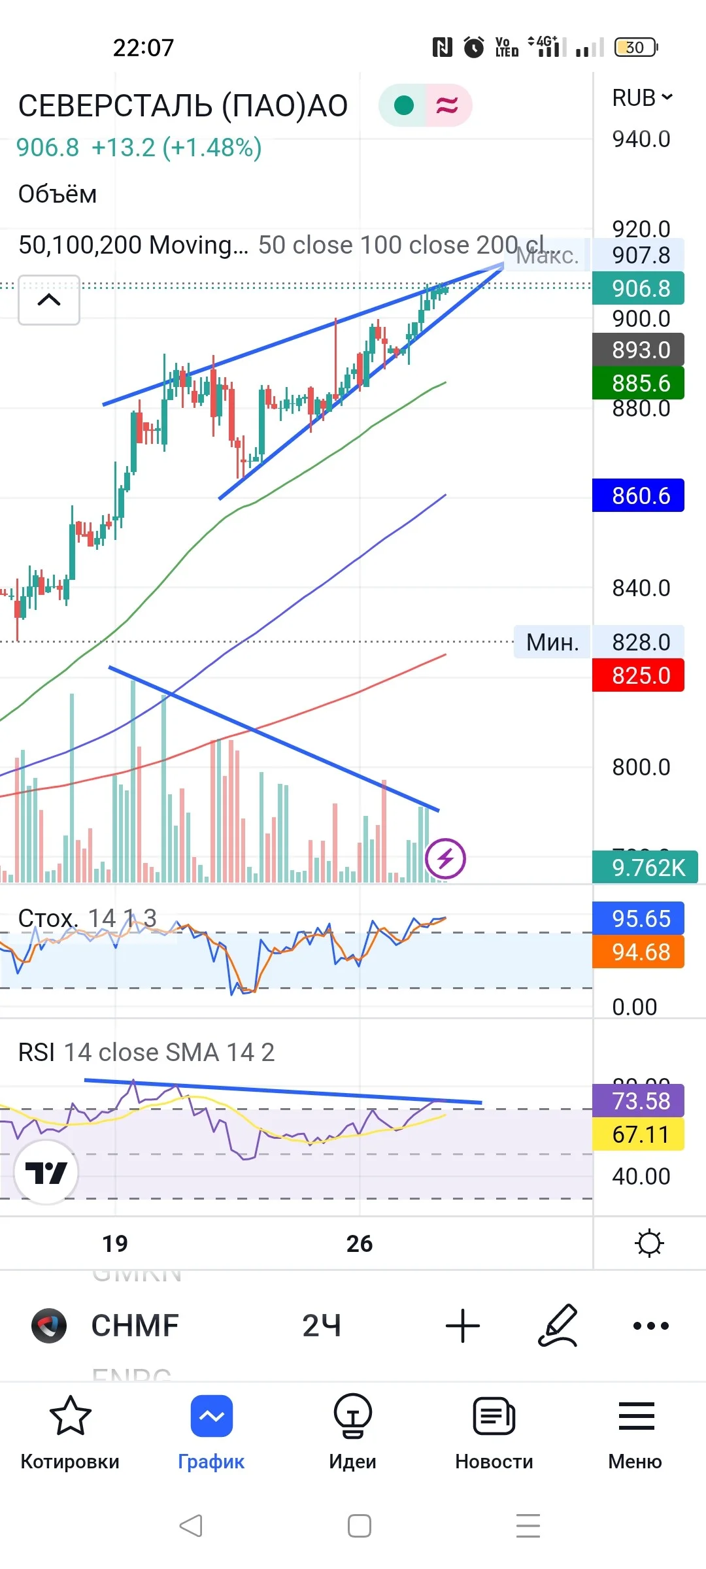Screen dimensions: 706x1569
Task: Select the СЕВЕРСТАЛЬ (ПАО)АО title
Action: (x=183, y=106)
